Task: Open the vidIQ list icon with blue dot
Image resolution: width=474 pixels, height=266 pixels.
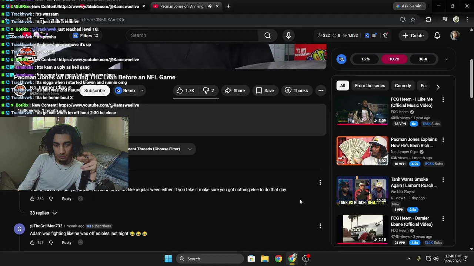Action: 374,35
